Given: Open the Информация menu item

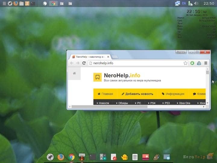Looking at the screenshot, I should tap(173, 94).
